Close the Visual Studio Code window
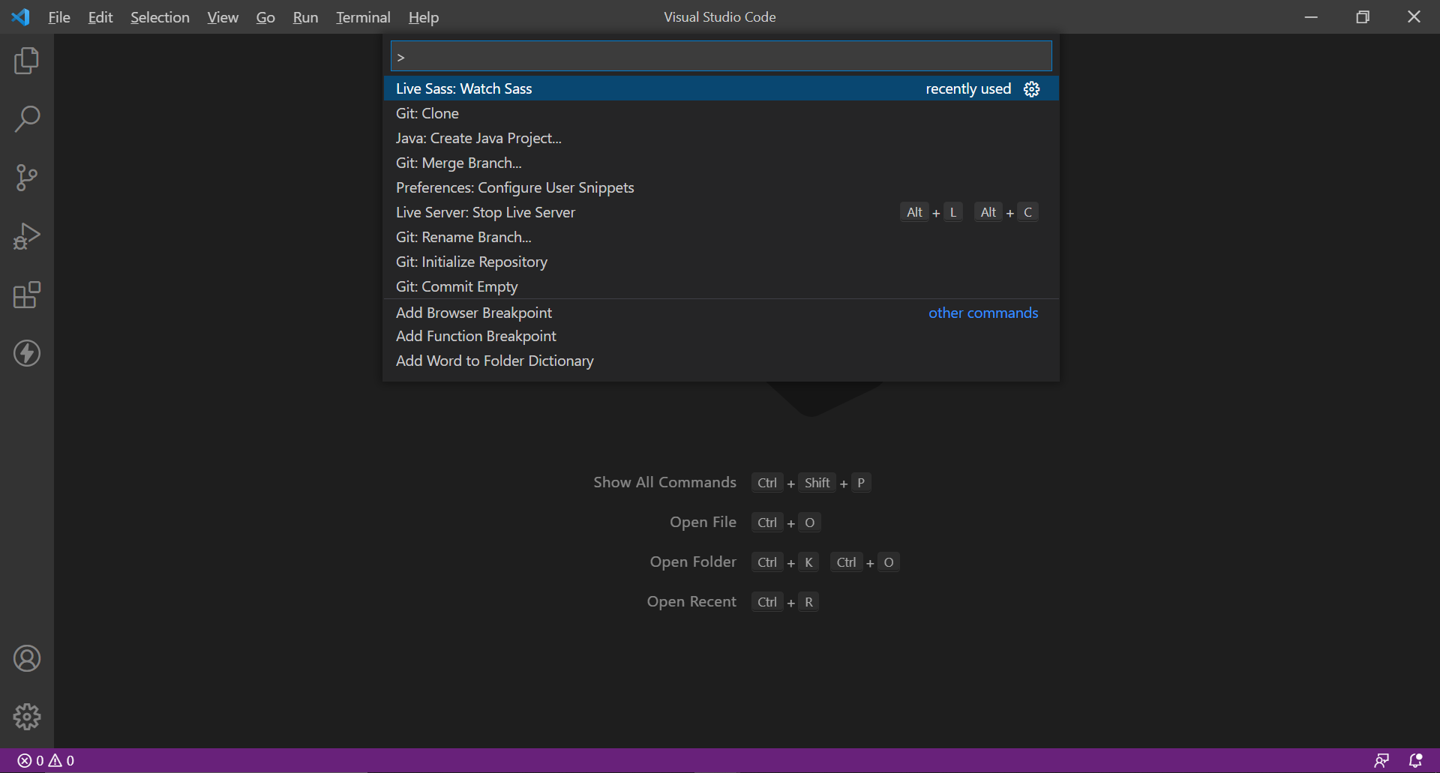The height and width of the screenshot is (773, 1440). [1414, 16]
